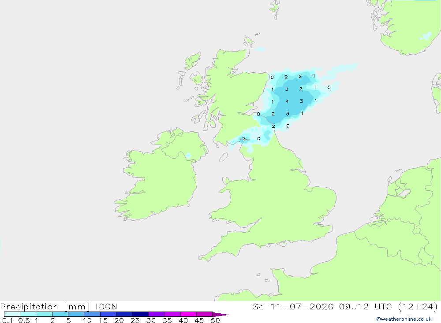Click the legend scale label '0.1'
Screen dimensions: 441x323
(7, 320)
